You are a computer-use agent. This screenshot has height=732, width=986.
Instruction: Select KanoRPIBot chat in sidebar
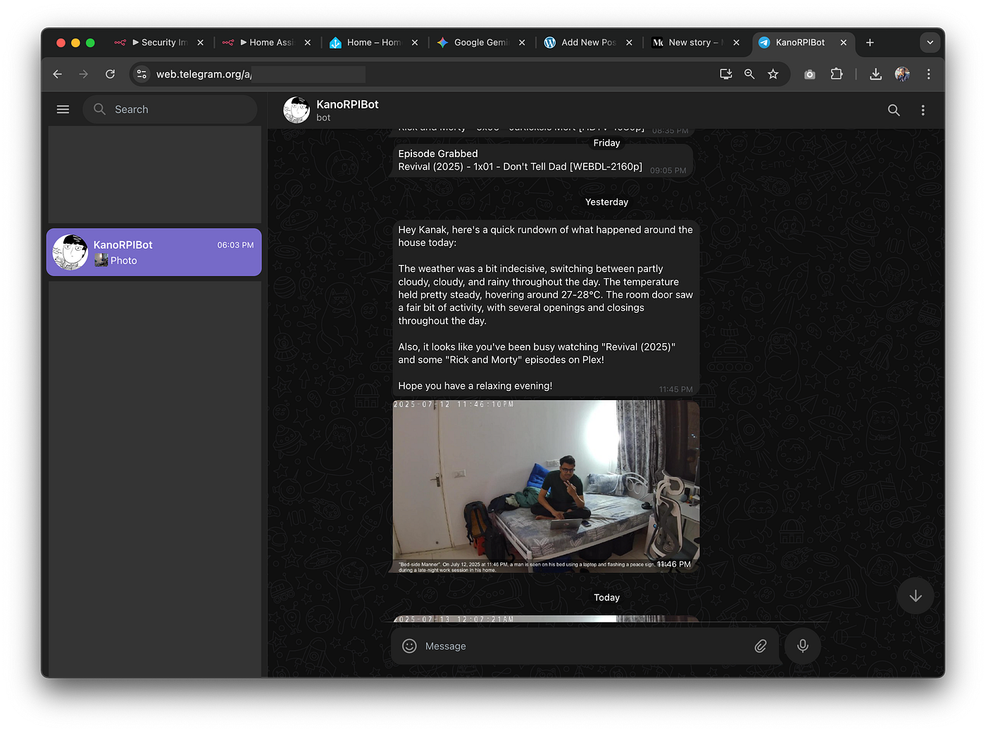tap(154, 252)
